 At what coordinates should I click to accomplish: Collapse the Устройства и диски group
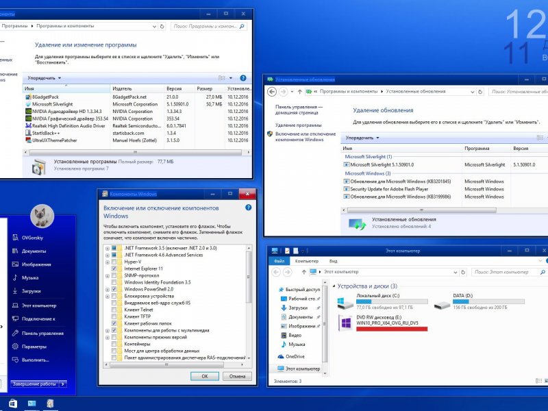(x=334, y=286)
